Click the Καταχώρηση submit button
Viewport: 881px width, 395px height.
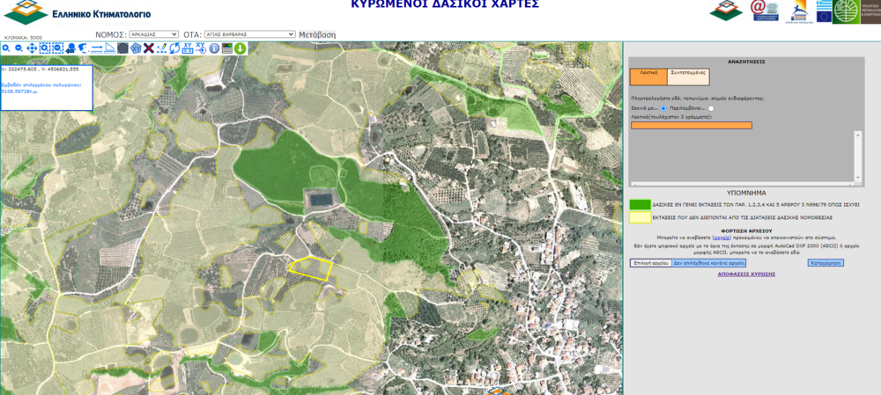(825, 263)
